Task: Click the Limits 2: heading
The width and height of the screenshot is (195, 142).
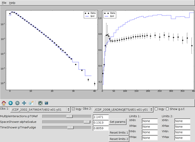Action: (167, 116)
